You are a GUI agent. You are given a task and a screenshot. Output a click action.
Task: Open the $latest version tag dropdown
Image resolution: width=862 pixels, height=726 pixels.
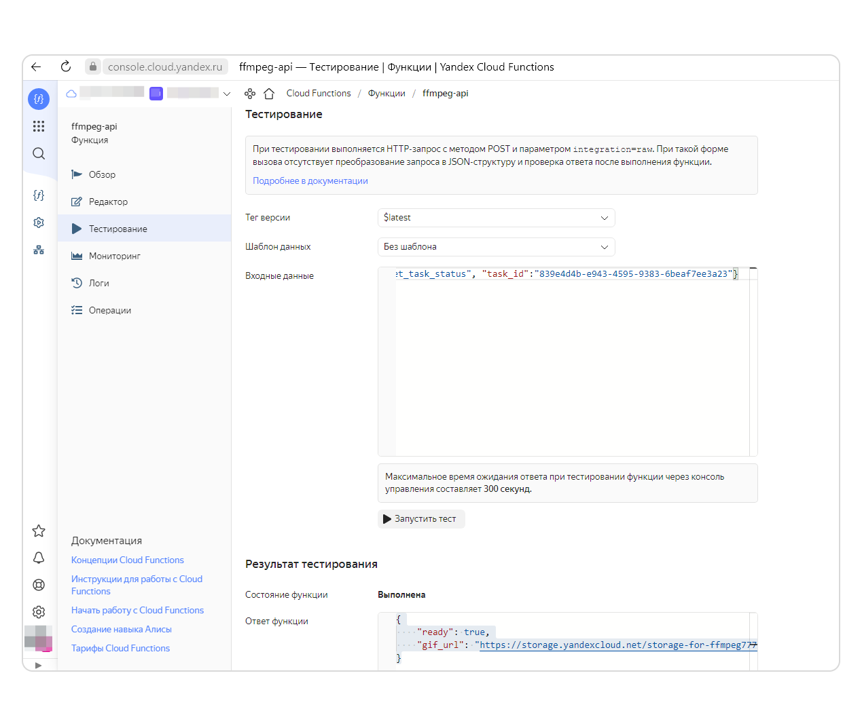coord(496,218)
